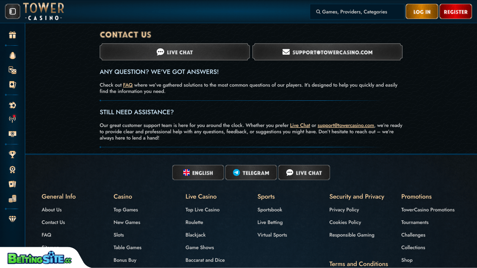Open Contact Us footer link
The width and height of the screenshot is (477, 268).
[53, 222]
